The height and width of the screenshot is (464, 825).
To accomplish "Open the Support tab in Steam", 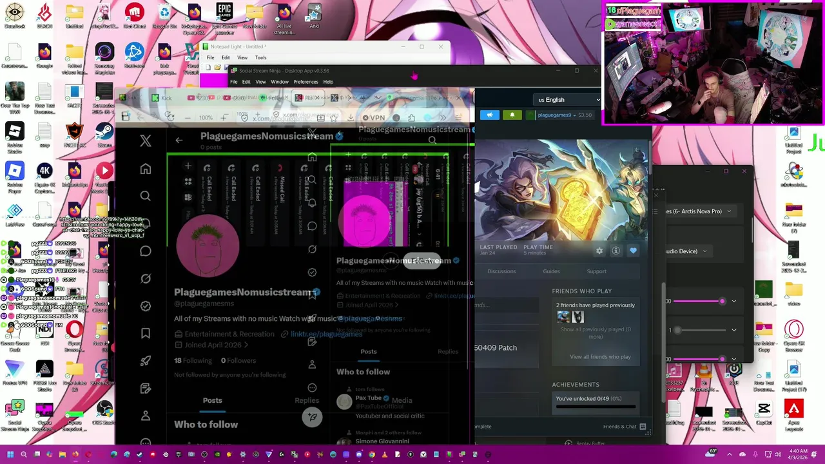I will pyautogui.click(x=596, y=271).
